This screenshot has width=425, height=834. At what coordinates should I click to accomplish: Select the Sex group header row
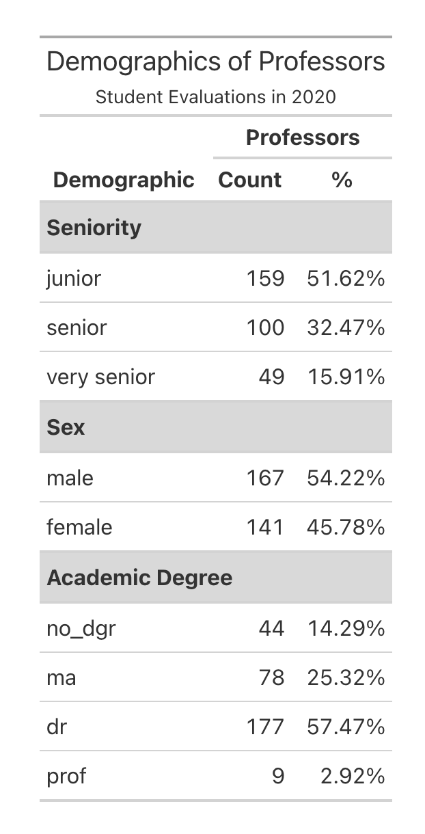(x=216, y=427)
